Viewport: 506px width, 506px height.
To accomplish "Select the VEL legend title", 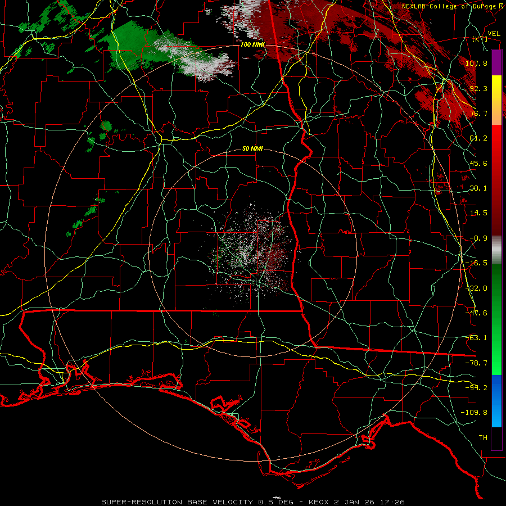I will point(494,34).
